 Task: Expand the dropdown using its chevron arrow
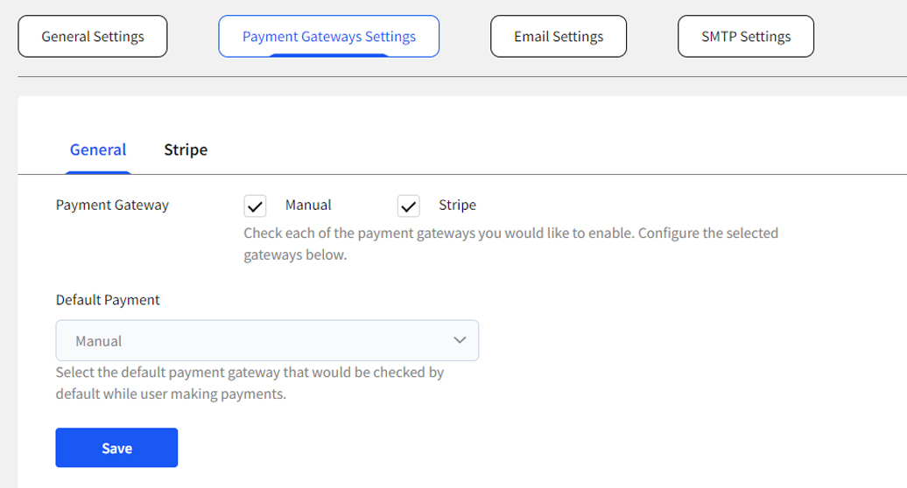460,340
